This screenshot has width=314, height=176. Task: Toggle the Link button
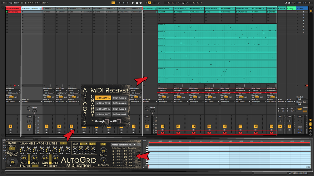click(x=5, y=3)
